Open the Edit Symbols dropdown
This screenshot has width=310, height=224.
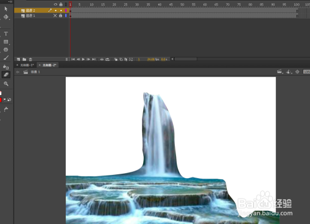289,72
